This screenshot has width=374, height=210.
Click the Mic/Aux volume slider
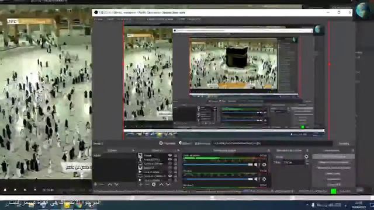(x=218, y=179)
